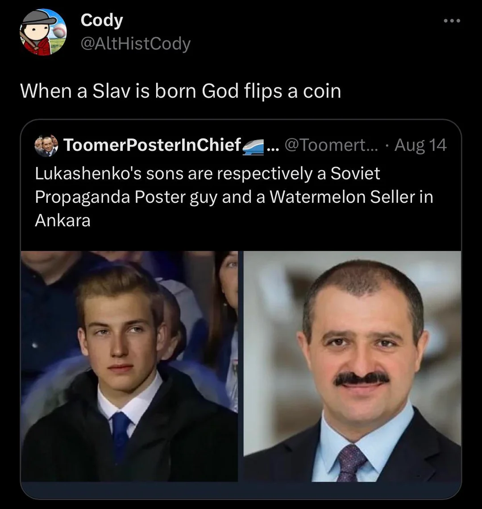
Task: Open the @AltHistCody handle link
Action: point(135,43)
